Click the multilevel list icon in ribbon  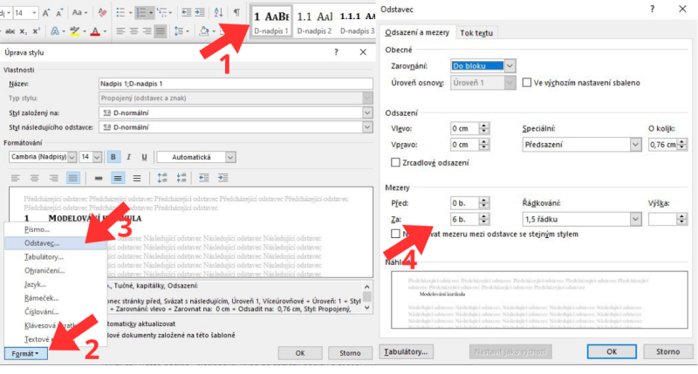pyautogui.click(x=161, y=13)
